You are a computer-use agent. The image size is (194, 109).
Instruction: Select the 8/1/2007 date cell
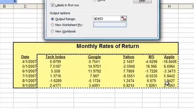click(29, 81)
